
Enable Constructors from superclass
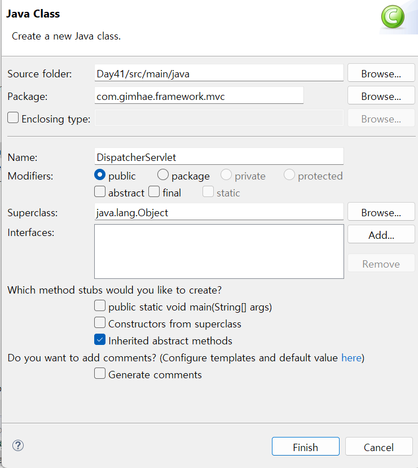click(100, 323)
